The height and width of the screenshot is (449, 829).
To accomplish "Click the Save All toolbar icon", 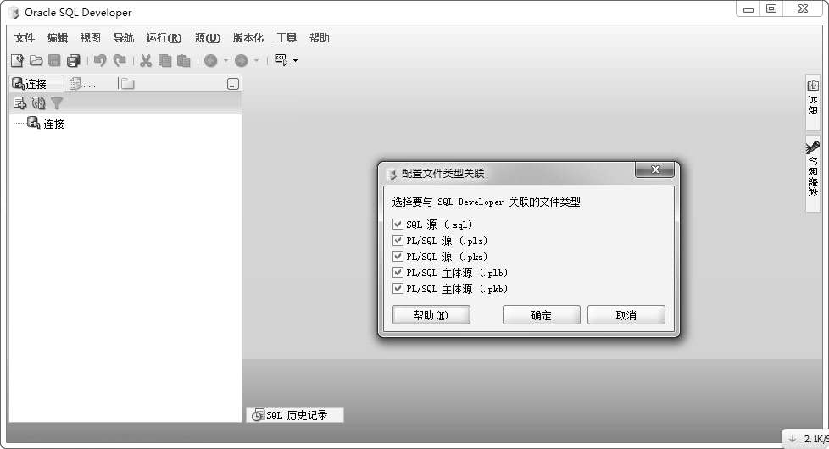I will tap(74, 60).
